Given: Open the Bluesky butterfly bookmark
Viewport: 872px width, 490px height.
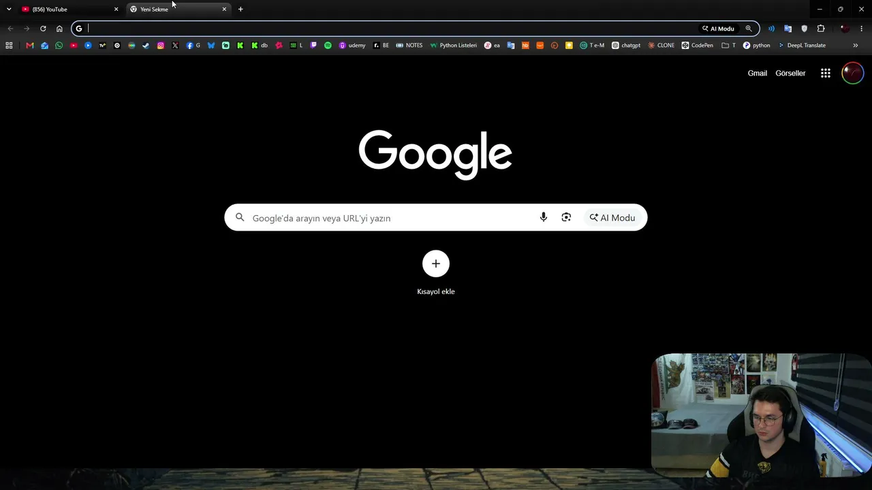Looking at the screenshot, I should [x=211, y=46].
